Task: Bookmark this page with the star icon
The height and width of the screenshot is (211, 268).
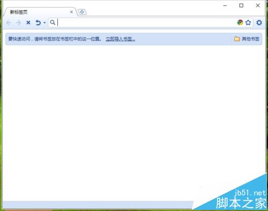Action: [x=248, y=22]
